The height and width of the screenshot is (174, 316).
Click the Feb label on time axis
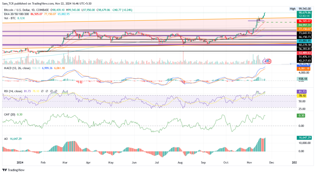click(x=43, y=162)
